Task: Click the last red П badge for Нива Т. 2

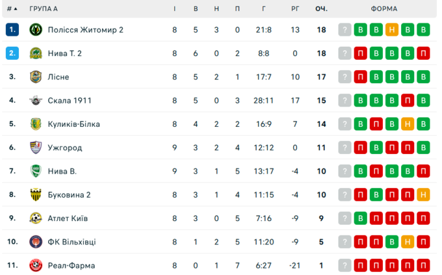Action: tap(423, 53)
